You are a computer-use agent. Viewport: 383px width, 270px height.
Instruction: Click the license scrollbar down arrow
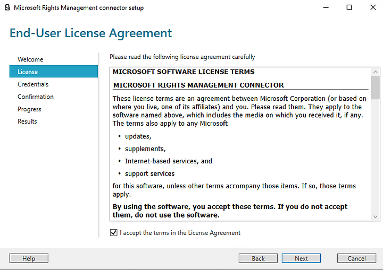tap(376, 216)
